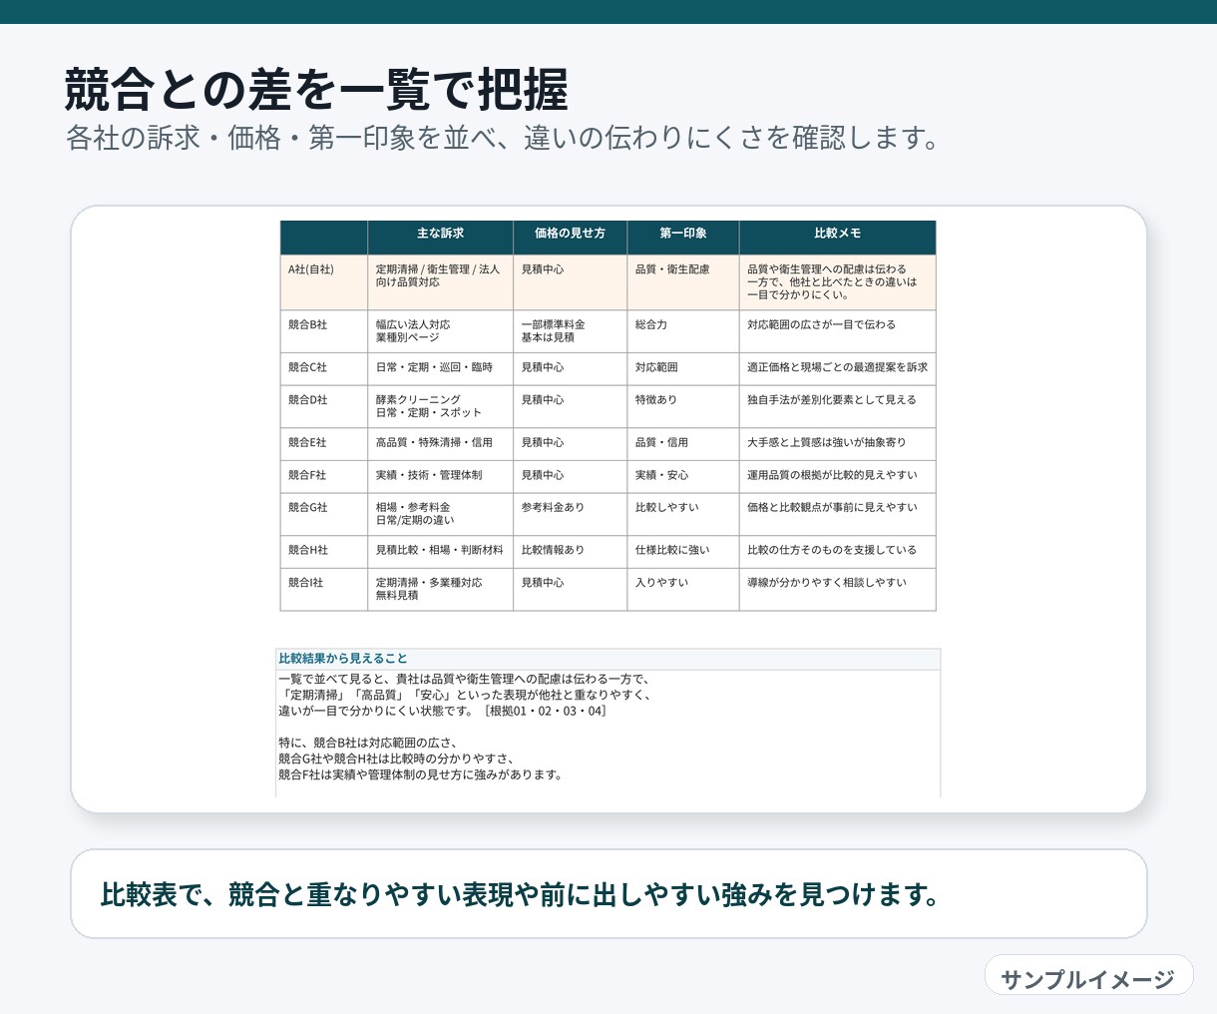Click the 価格と比較観点が事前に見えやすい cell
The width and height of the screenshot is (1217, 1014).
(x=838, y=515)
